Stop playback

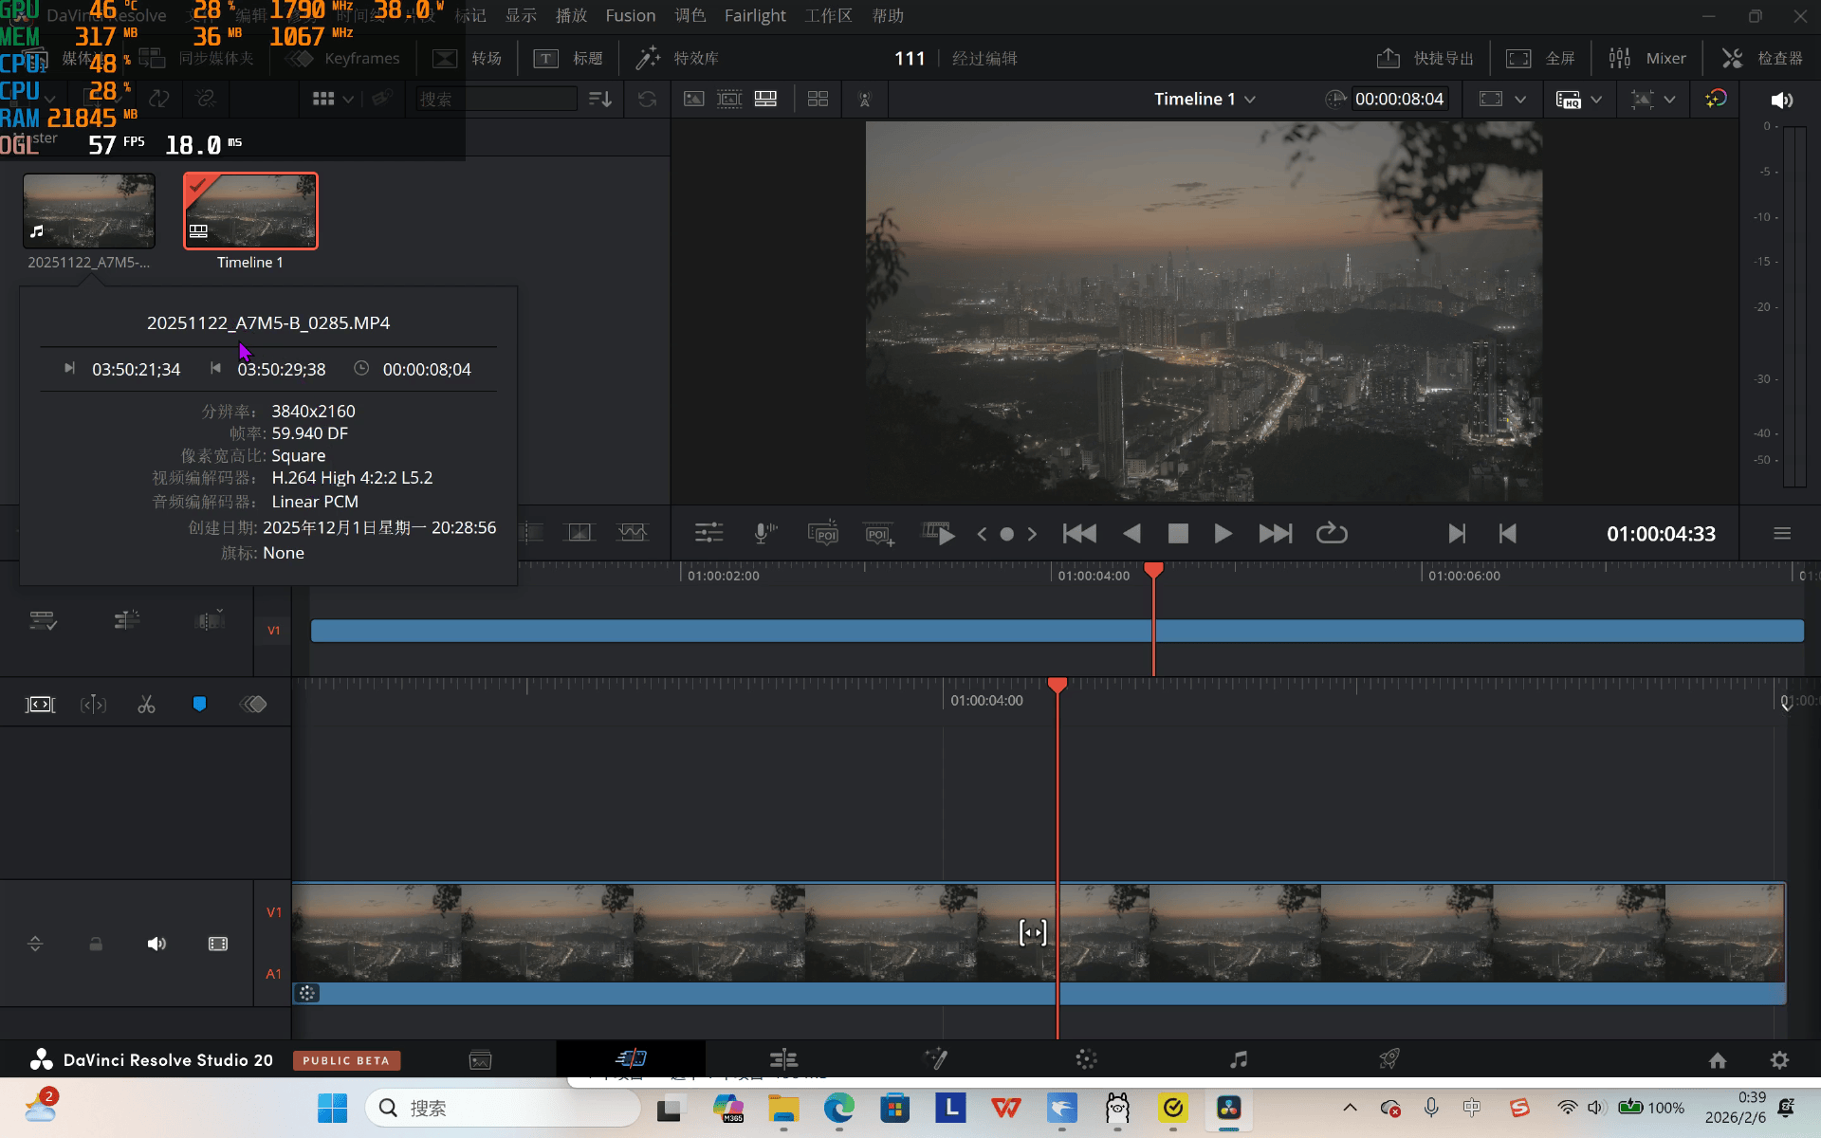click(1178, 534)
